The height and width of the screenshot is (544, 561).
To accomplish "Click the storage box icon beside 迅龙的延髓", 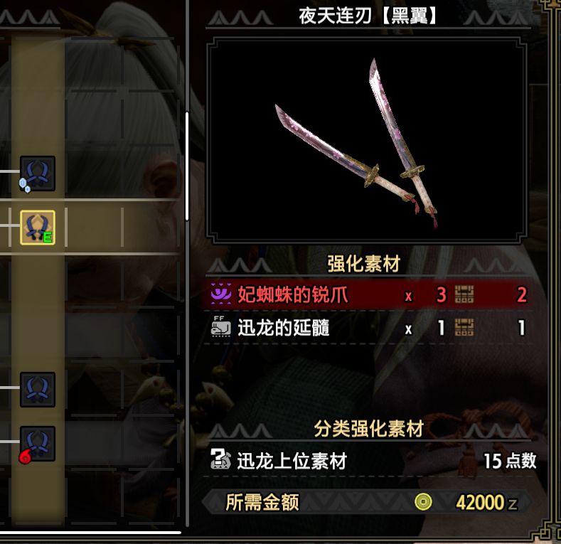I will 464,328.
